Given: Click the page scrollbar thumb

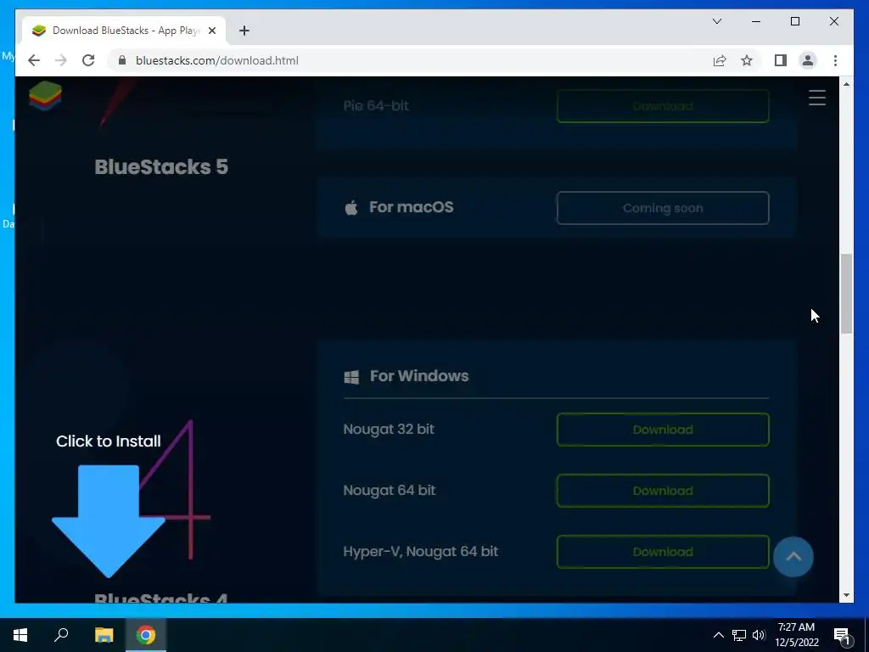Looking at the screenshot, I should click(x=846, y=293).
